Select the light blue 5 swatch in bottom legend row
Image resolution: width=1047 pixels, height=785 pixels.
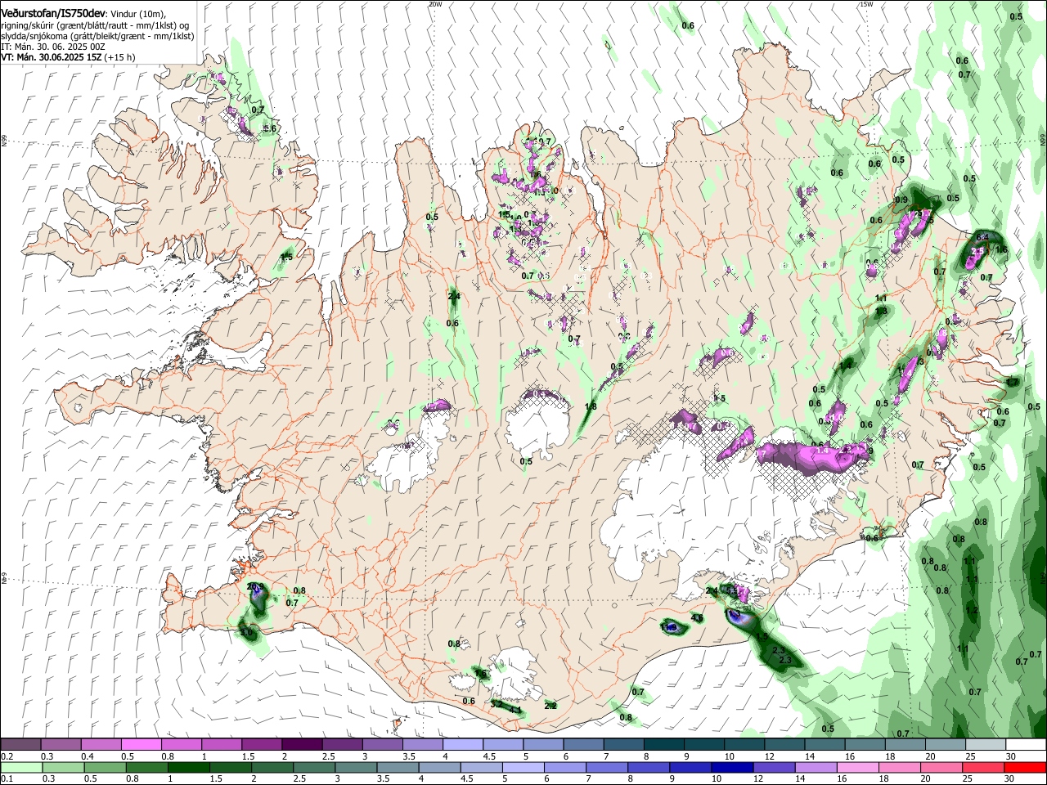[522, 767]
